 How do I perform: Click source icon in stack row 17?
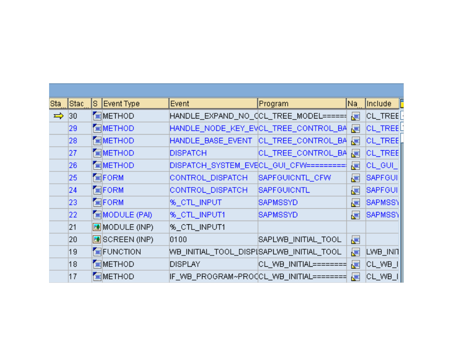click(97, 276)
